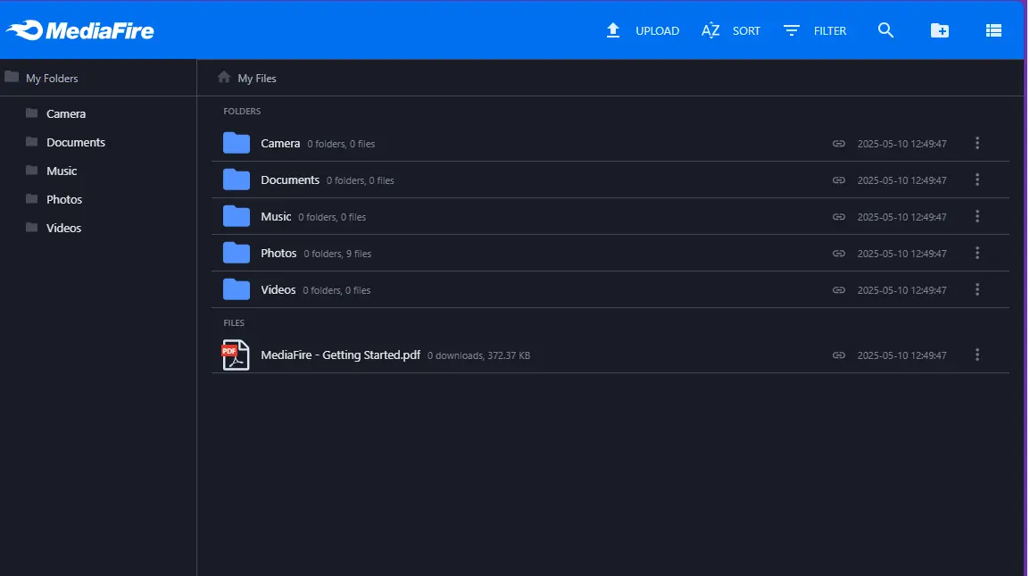Click the Camera folder icon in the list
Screen dimensions: 1030x576
[x=237, y=143]
